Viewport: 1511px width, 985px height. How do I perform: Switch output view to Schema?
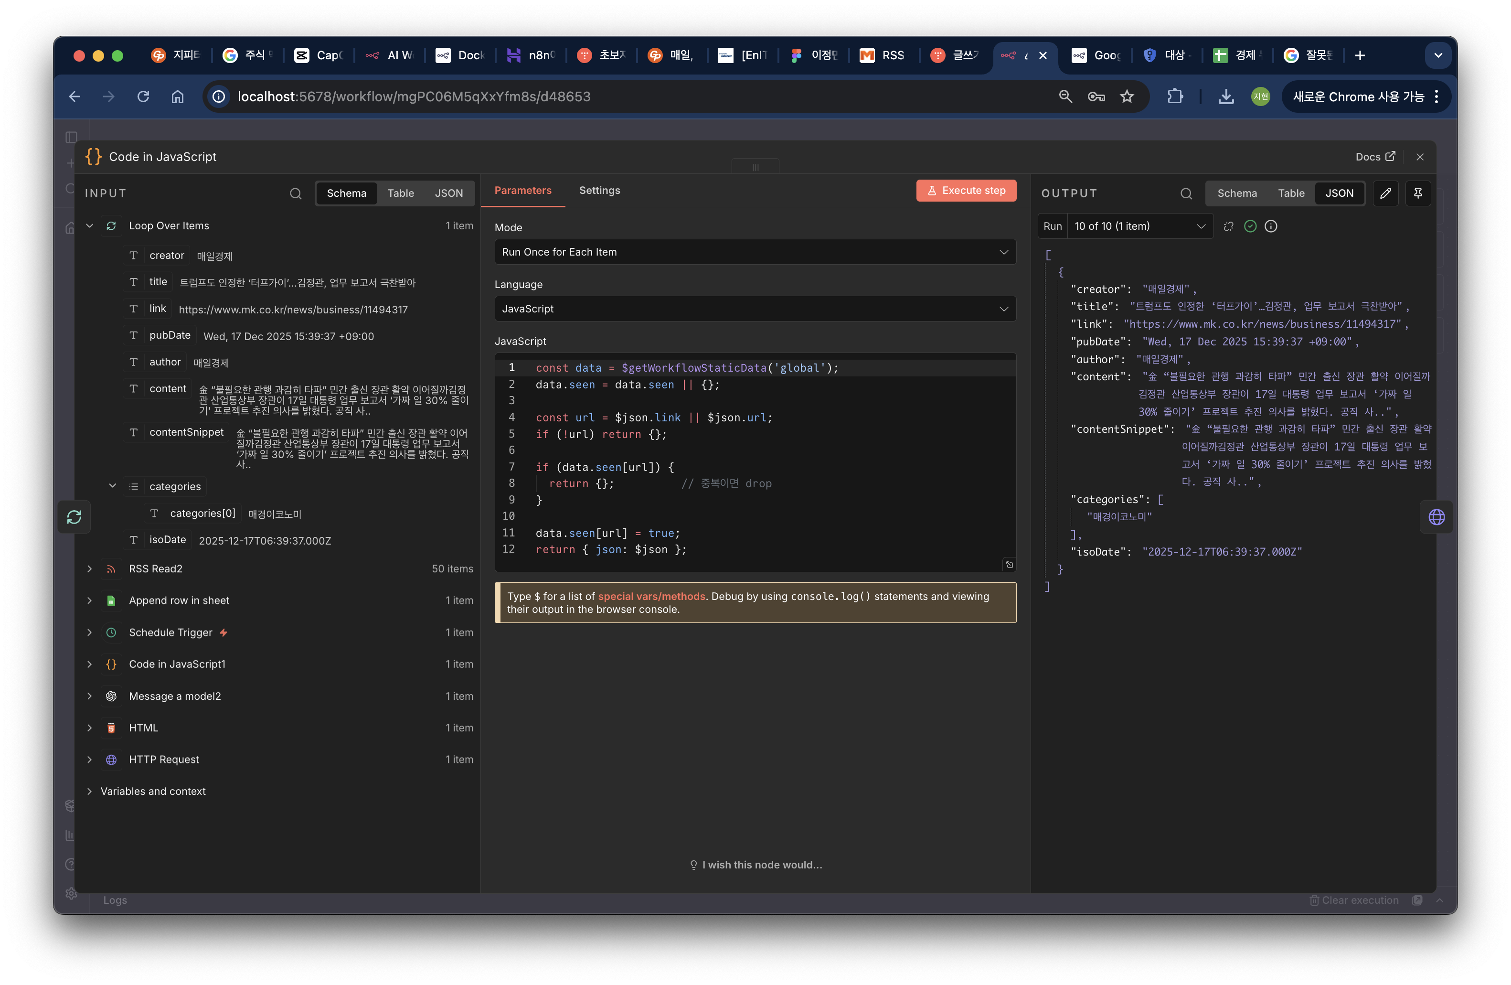point(1237,193)
